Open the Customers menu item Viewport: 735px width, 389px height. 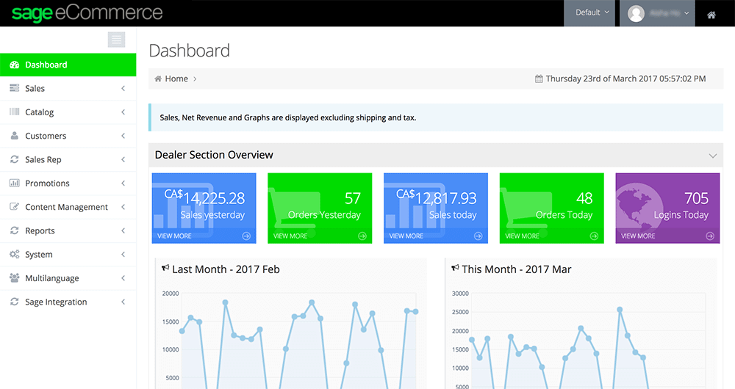click(x=68, y=136)
